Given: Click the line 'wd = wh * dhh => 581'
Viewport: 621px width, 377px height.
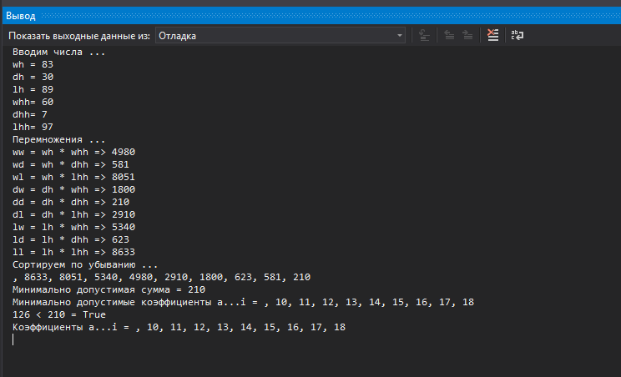Looking at the screenshot, I should [x=71, y=164].
